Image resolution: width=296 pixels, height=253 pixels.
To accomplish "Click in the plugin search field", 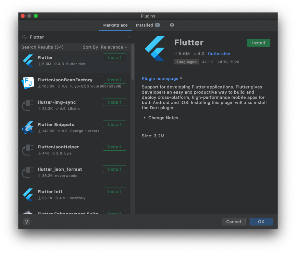I will pyautogui.click(x=77, y=37).
